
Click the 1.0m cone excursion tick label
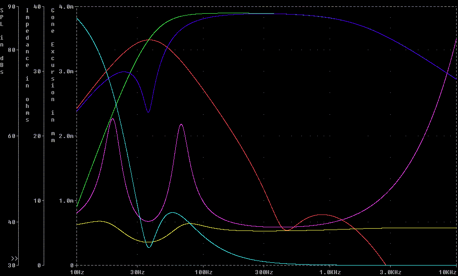pos(66,201)
